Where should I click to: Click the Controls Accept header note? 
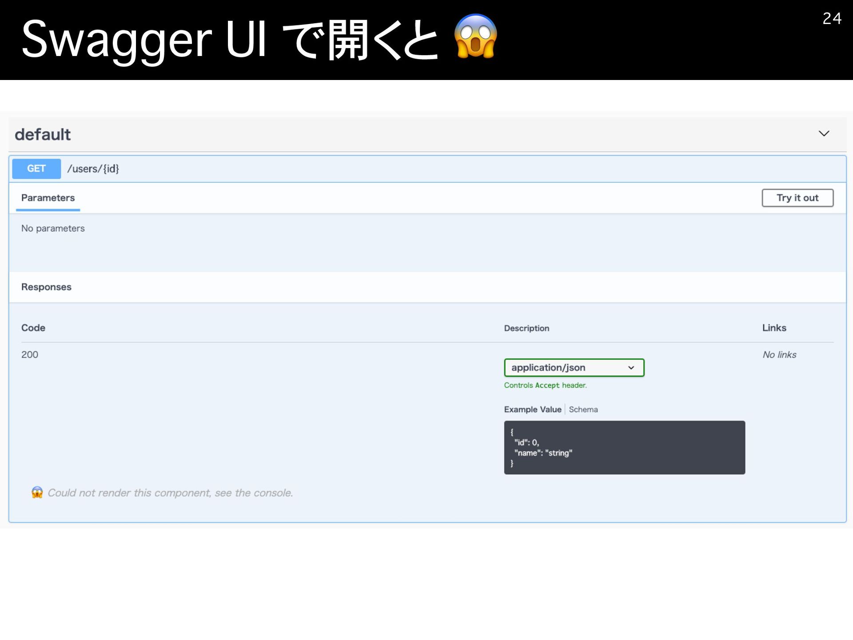pyautogui.click(x=546, y=385)
